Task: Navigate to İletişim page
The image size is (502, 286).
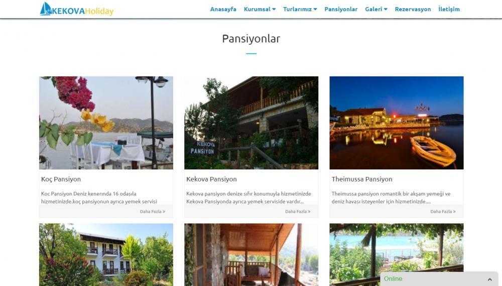Action: (x=449, y=9)
